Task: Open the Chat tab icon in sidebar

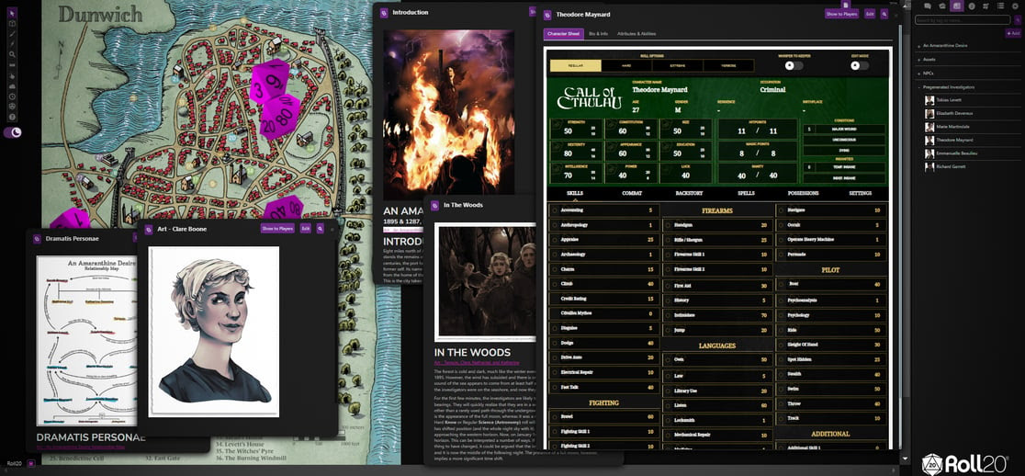Action: point(928,6)
